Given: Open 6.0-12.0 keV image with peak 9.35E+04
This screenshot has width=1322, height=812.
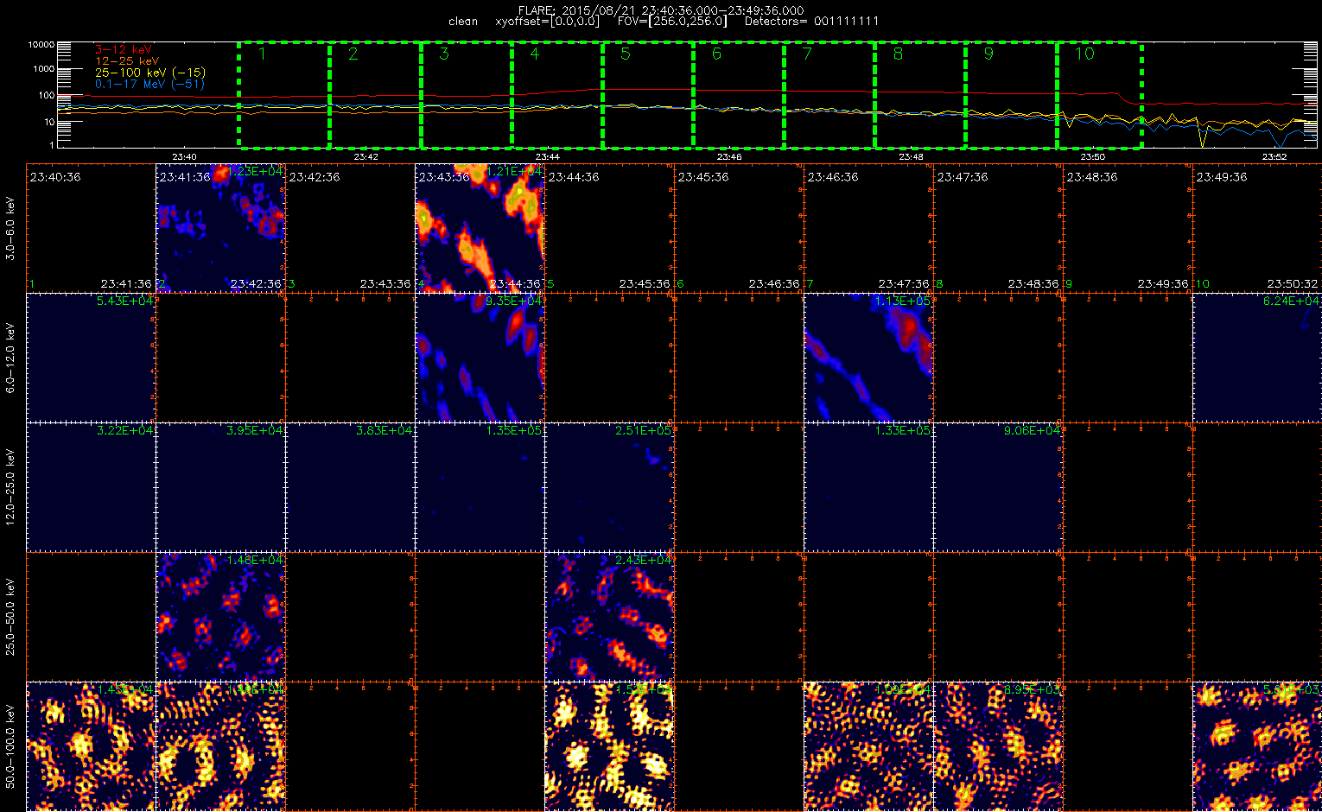Looking at the screenshot, I should click(480, 357).
